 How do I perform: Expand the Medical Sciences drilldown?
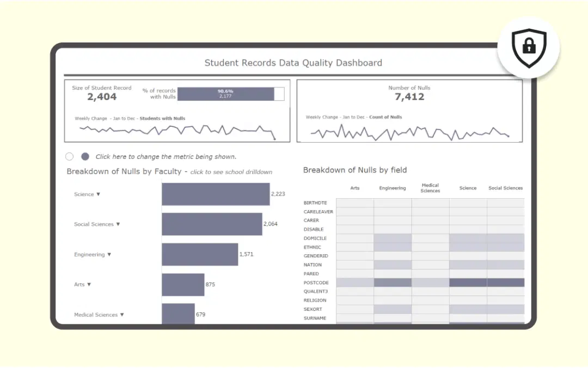click(122, 314)
